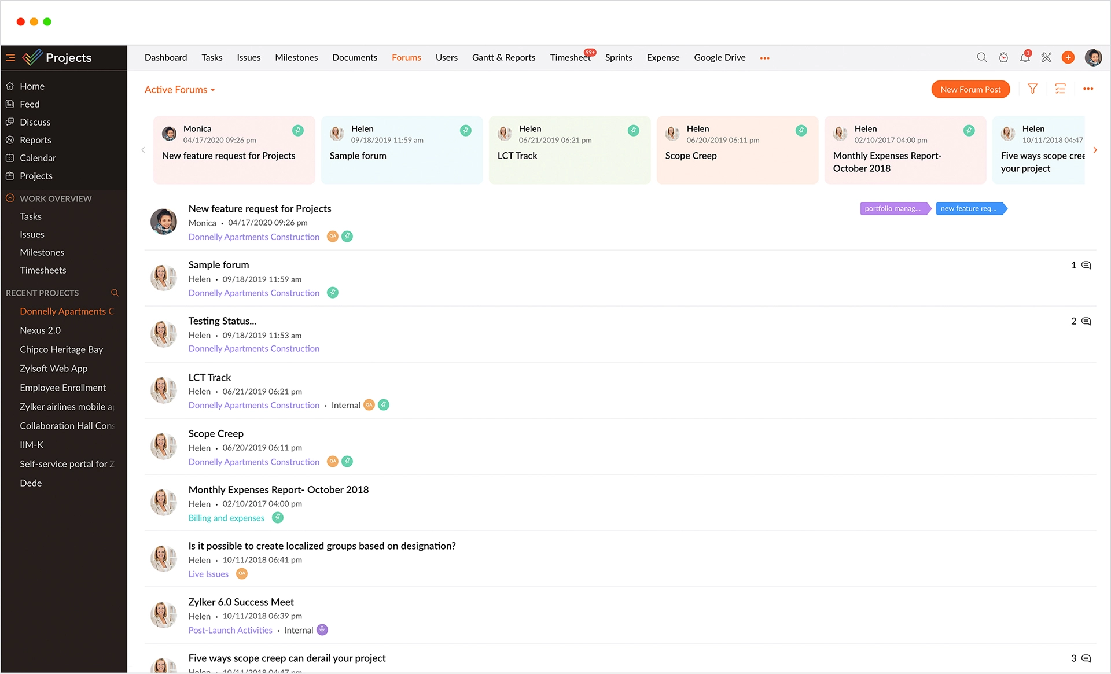1111x674 pixels.
Task: Toggle the hamburger sidebar menu
Action: (x=10, y=57)
